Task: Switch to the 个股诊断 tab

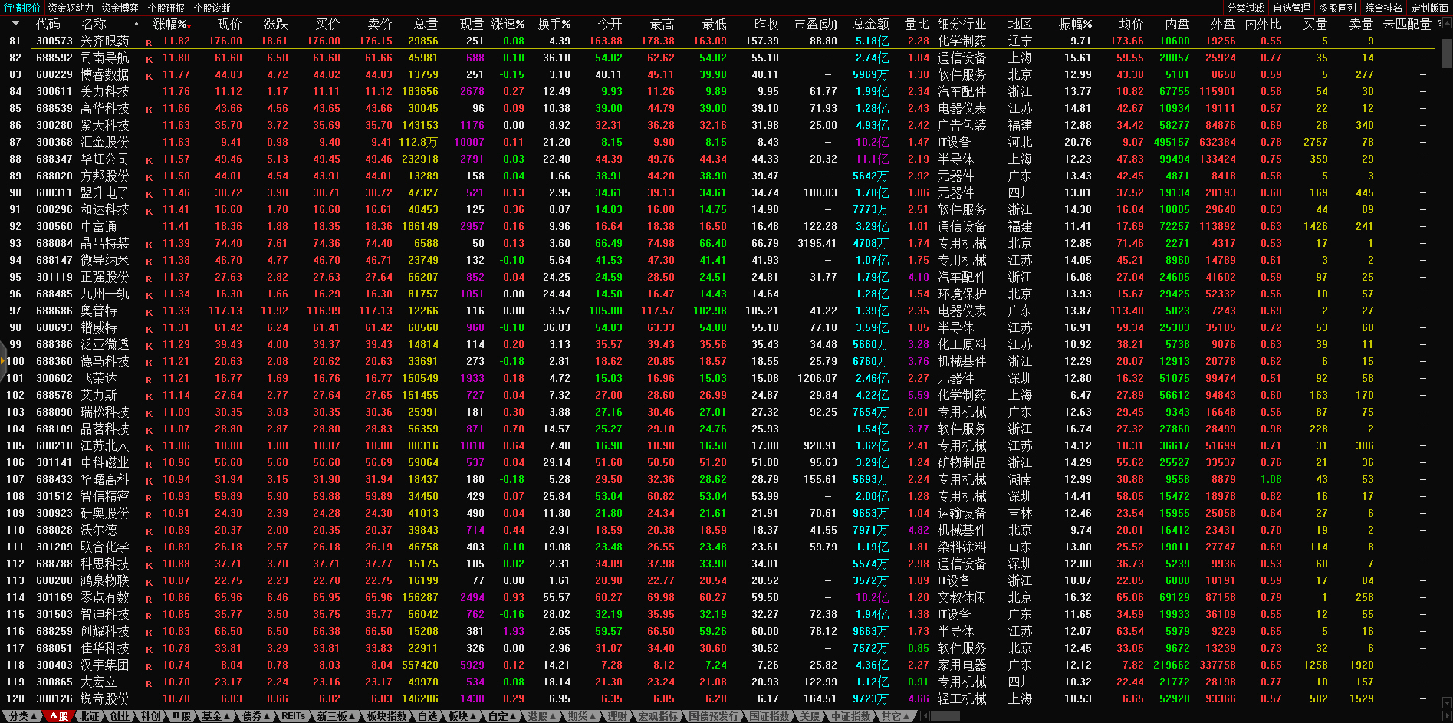Action: [x=212, y=8]
